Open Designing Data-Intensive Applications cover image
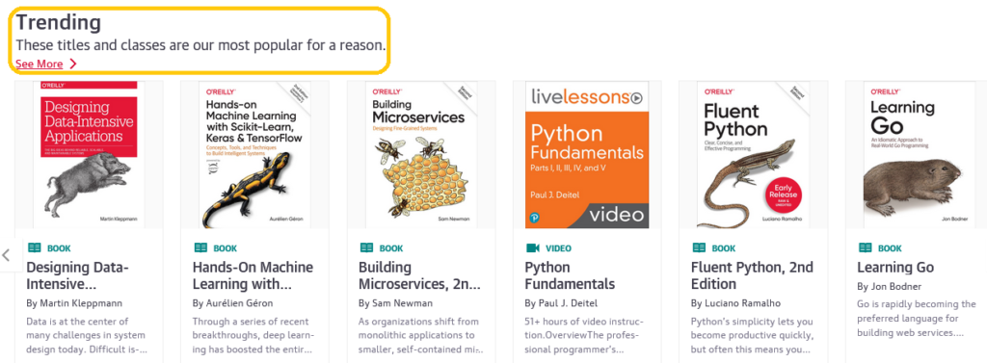987x363 pixels. click(x=89, y=155)
